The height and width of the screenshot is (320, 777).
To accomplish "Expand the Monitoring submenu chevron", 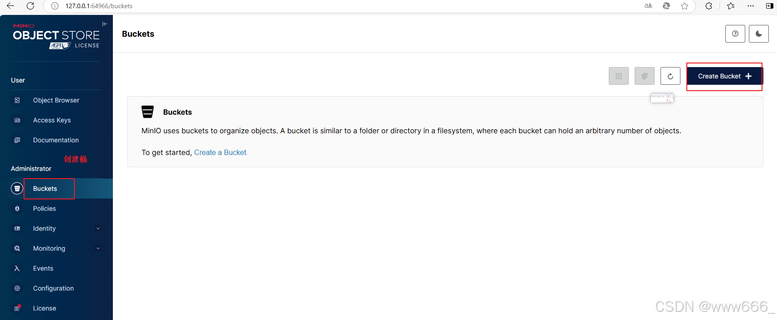I will pos(98,248).
